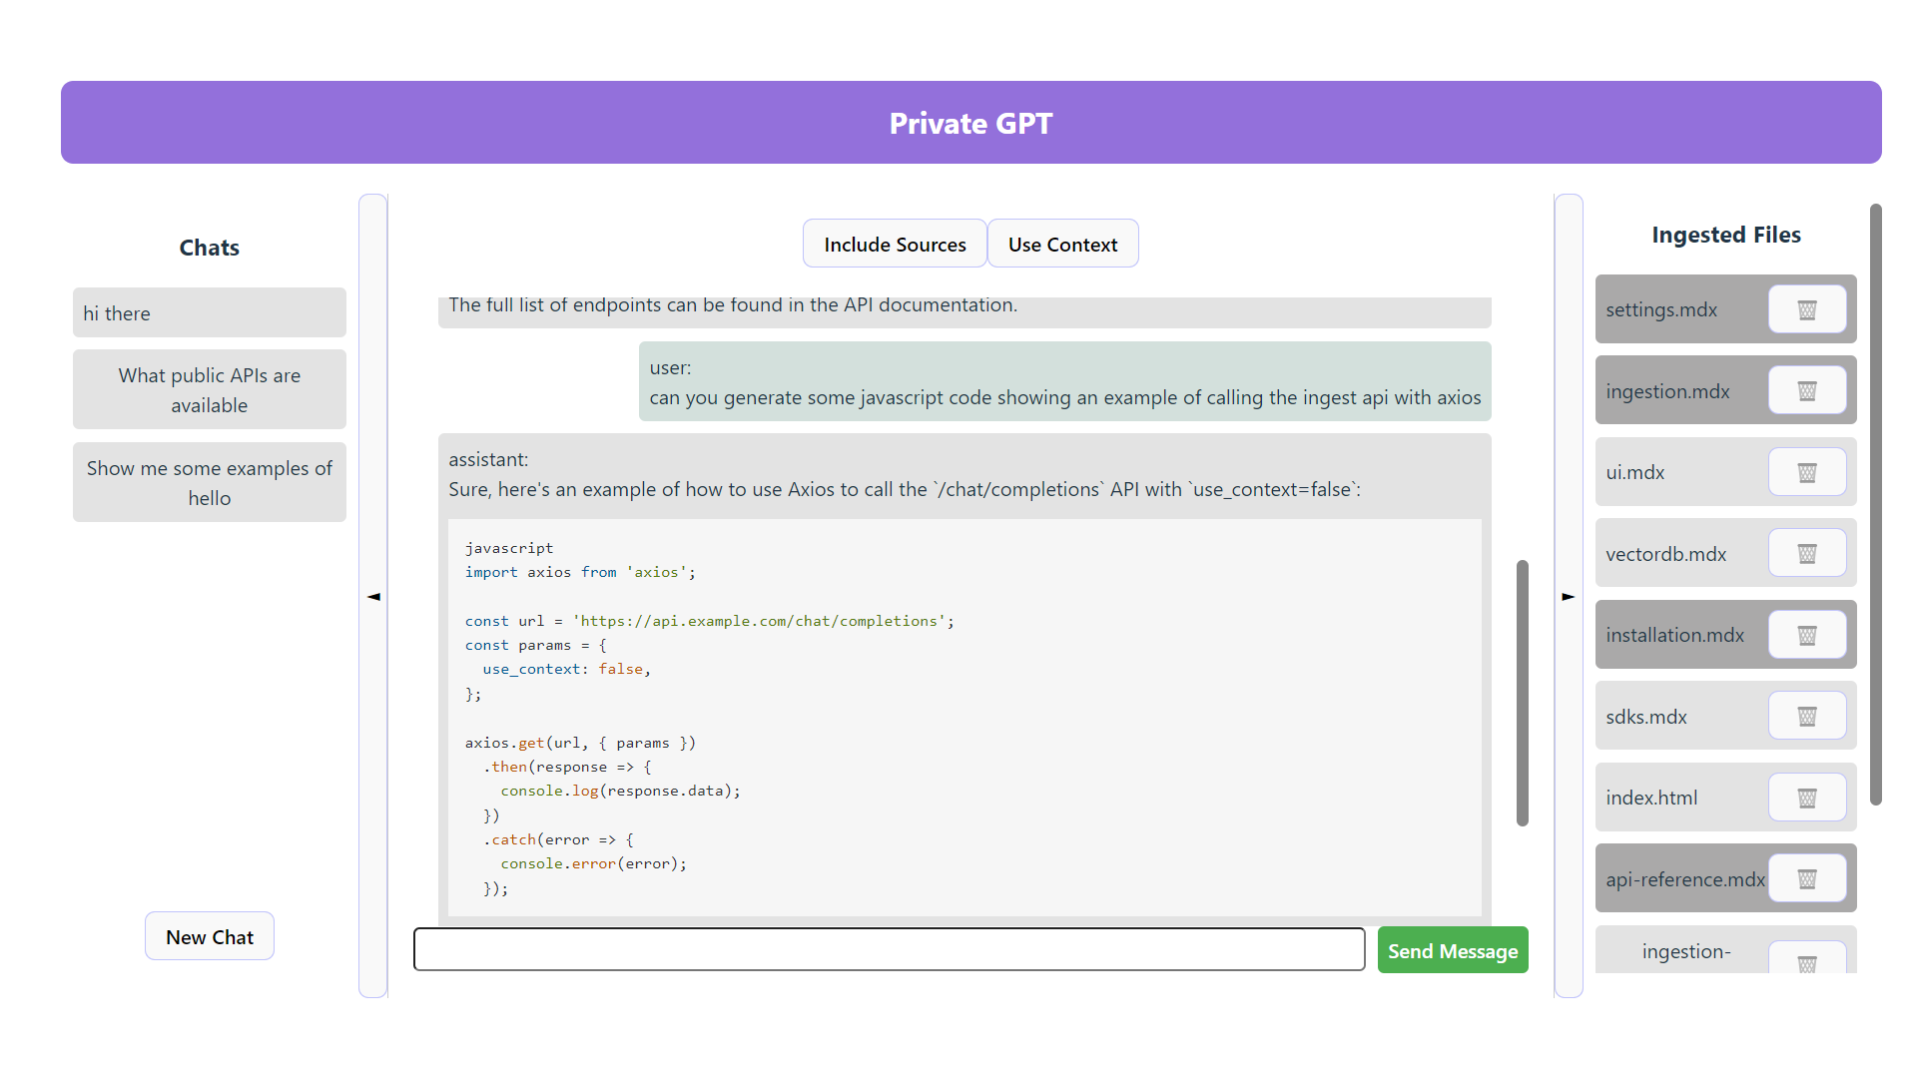
Task: Start a New Chat
Action: coord(209,937)
